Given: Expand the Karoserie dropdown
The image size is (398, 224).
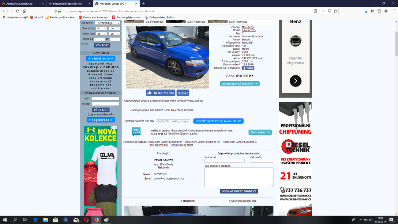Looking at the screenshot, I should [107, 23].
